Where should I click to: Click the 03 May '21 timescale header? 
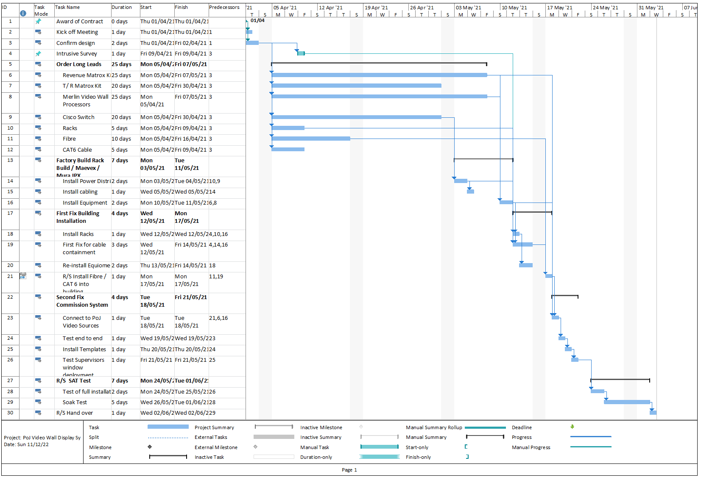coord(469,8)
